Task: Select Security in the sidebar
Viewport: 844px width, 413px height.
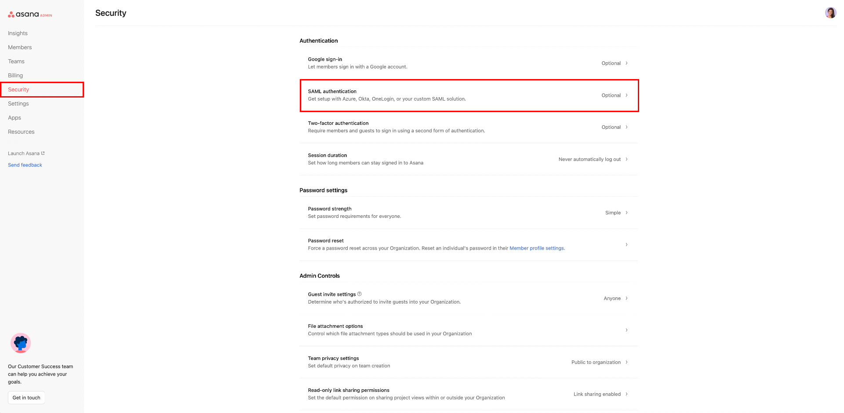Action: point(18,90)
